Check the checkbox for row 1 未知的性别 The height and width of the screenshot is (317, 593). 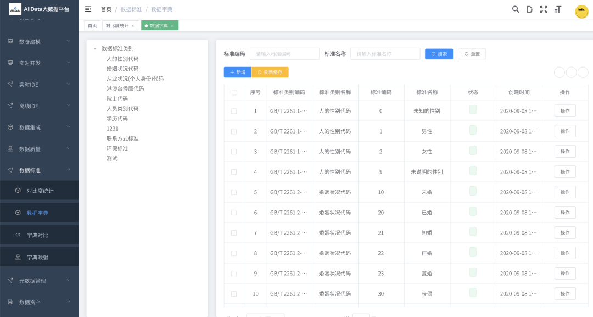click(234, 111)
